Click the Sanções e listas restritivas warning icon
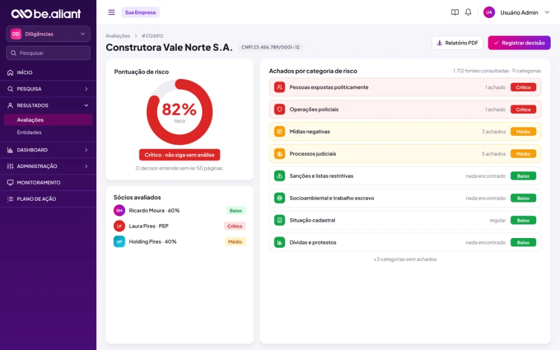The image size is (560, 350). tap(279, 176)
